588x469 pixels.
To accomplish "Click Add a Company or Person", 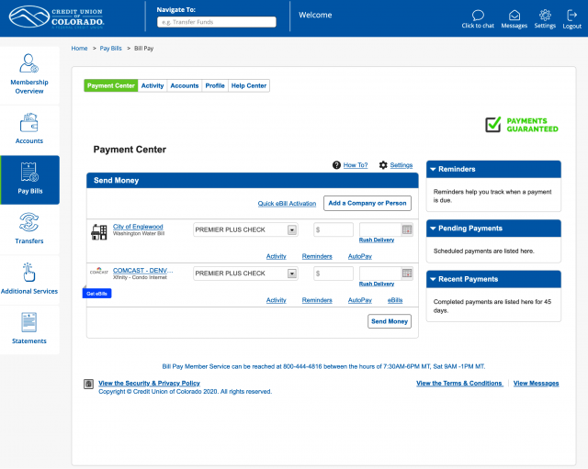I will 367,203.
